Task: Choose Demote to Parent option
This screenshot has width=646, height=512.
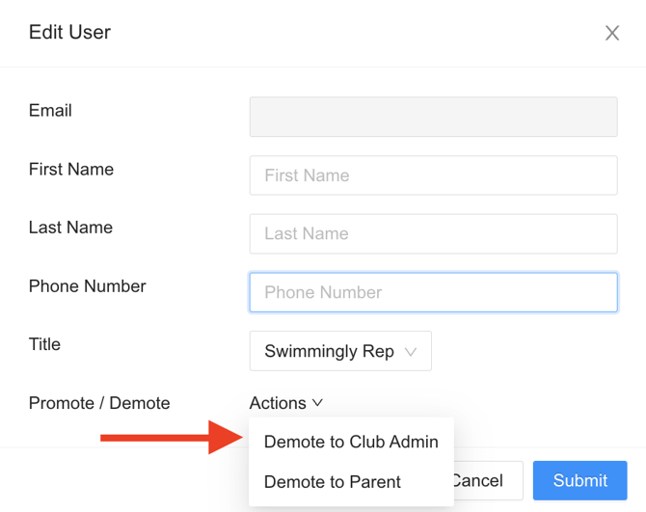Action: (332, 482)
